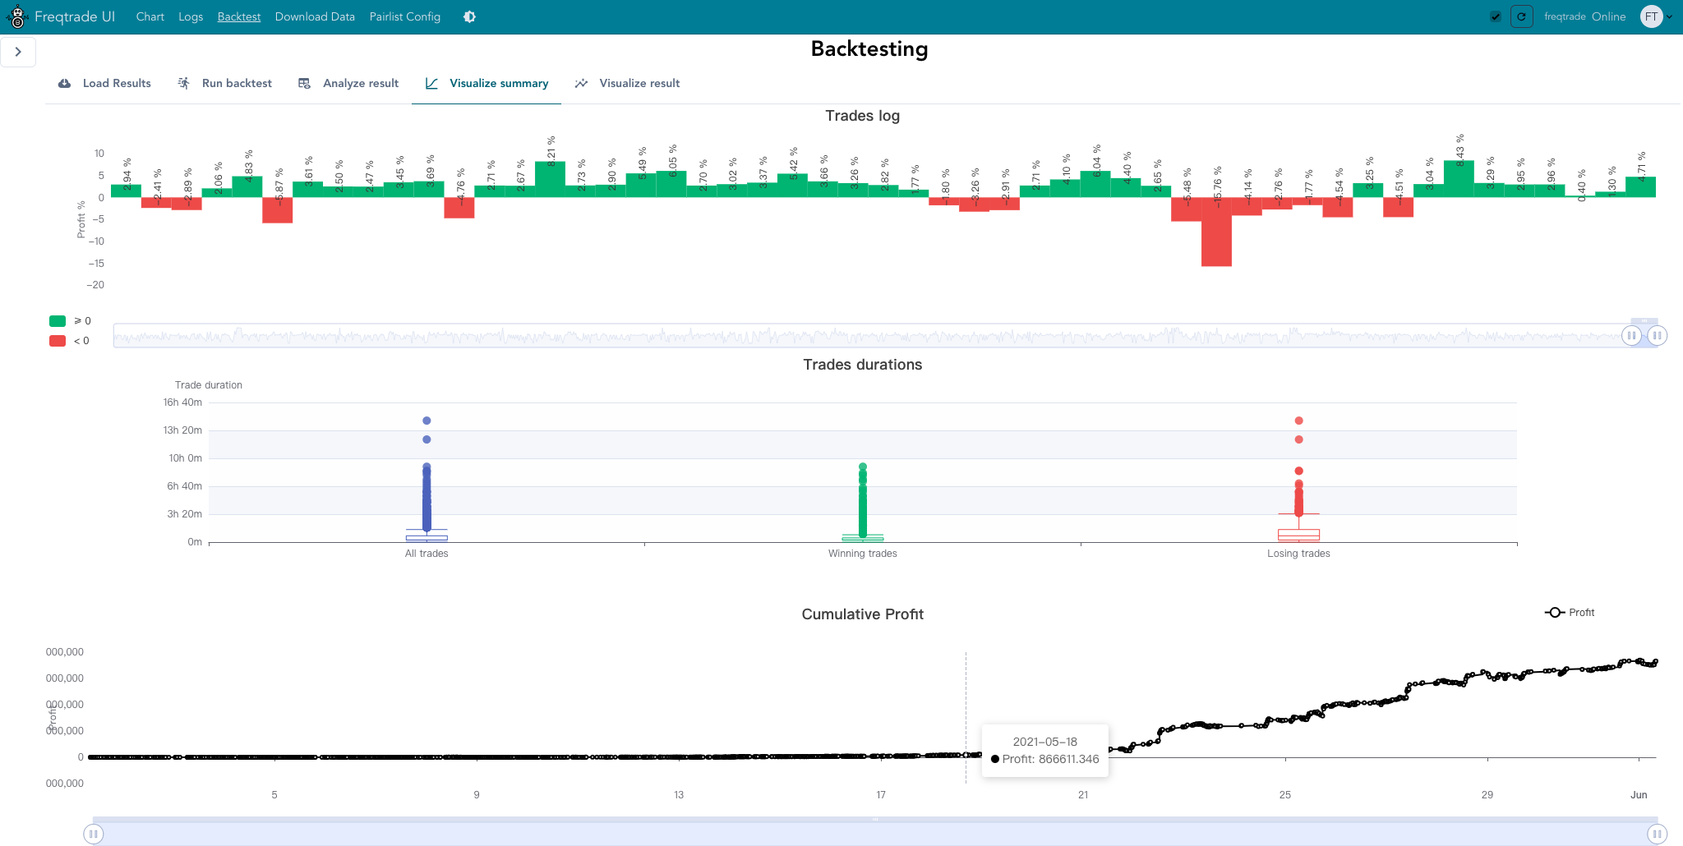Click the FT user avatar
Viewport: 1683px width, 846px height.
(1651, 16)
